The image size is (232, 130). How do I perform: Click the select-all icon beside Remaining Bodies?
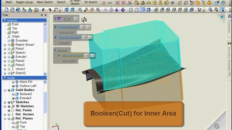87,56
